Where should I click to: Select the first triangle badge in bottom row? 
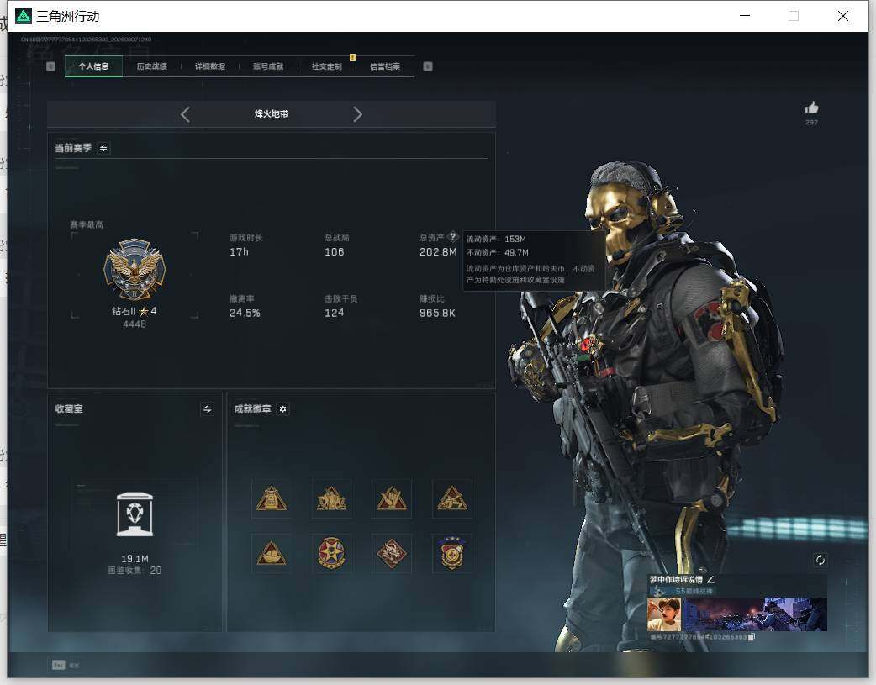pos(272,554)
